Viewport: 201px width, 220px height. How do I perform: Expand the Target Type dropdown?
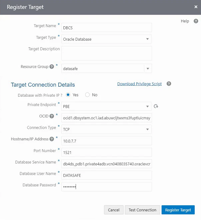[x=147, y=39]
